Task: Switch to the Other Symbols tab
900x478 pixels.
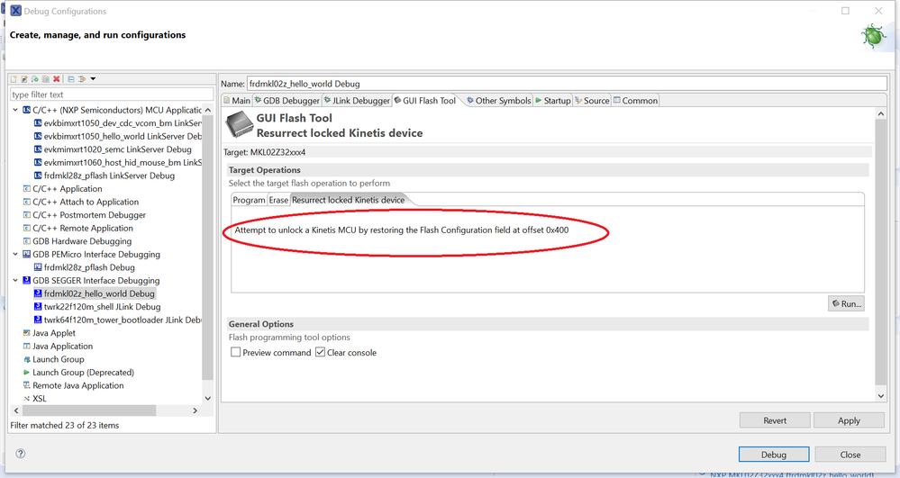Action: point(499,101)
